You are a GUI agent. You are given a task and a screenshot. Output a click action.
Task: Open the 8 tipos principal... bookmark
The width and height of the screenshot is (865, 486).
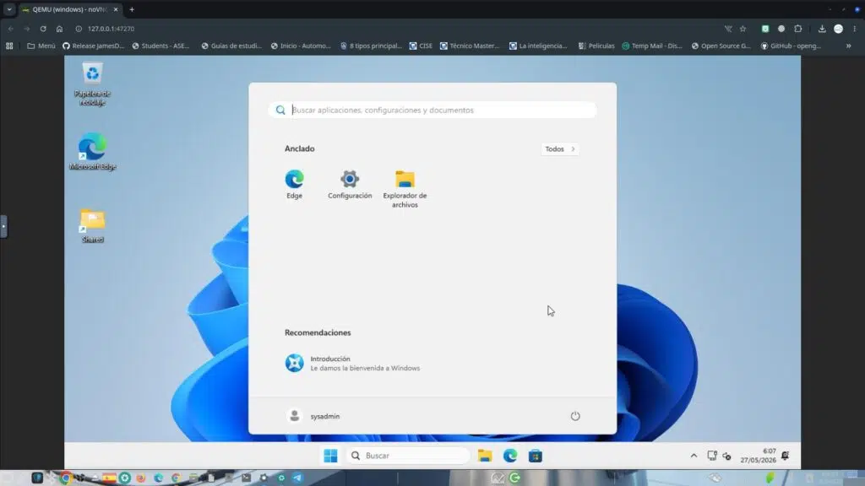(x=371, y=46)
